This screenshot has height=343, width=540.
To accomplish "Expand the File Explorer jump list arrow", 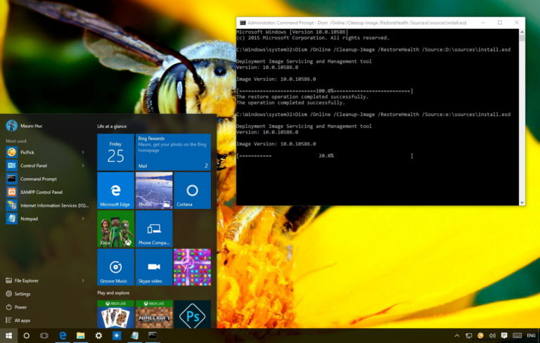I will pyautogui.click(x=82, y=280).
